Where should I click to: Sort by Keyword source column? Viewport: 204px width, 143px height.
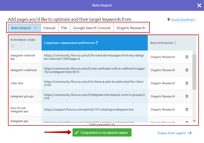click(x=175, y=43)
